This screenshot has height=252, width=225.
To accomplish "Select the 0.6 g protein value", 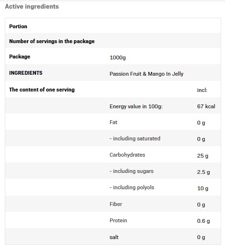I will (203, 221).
